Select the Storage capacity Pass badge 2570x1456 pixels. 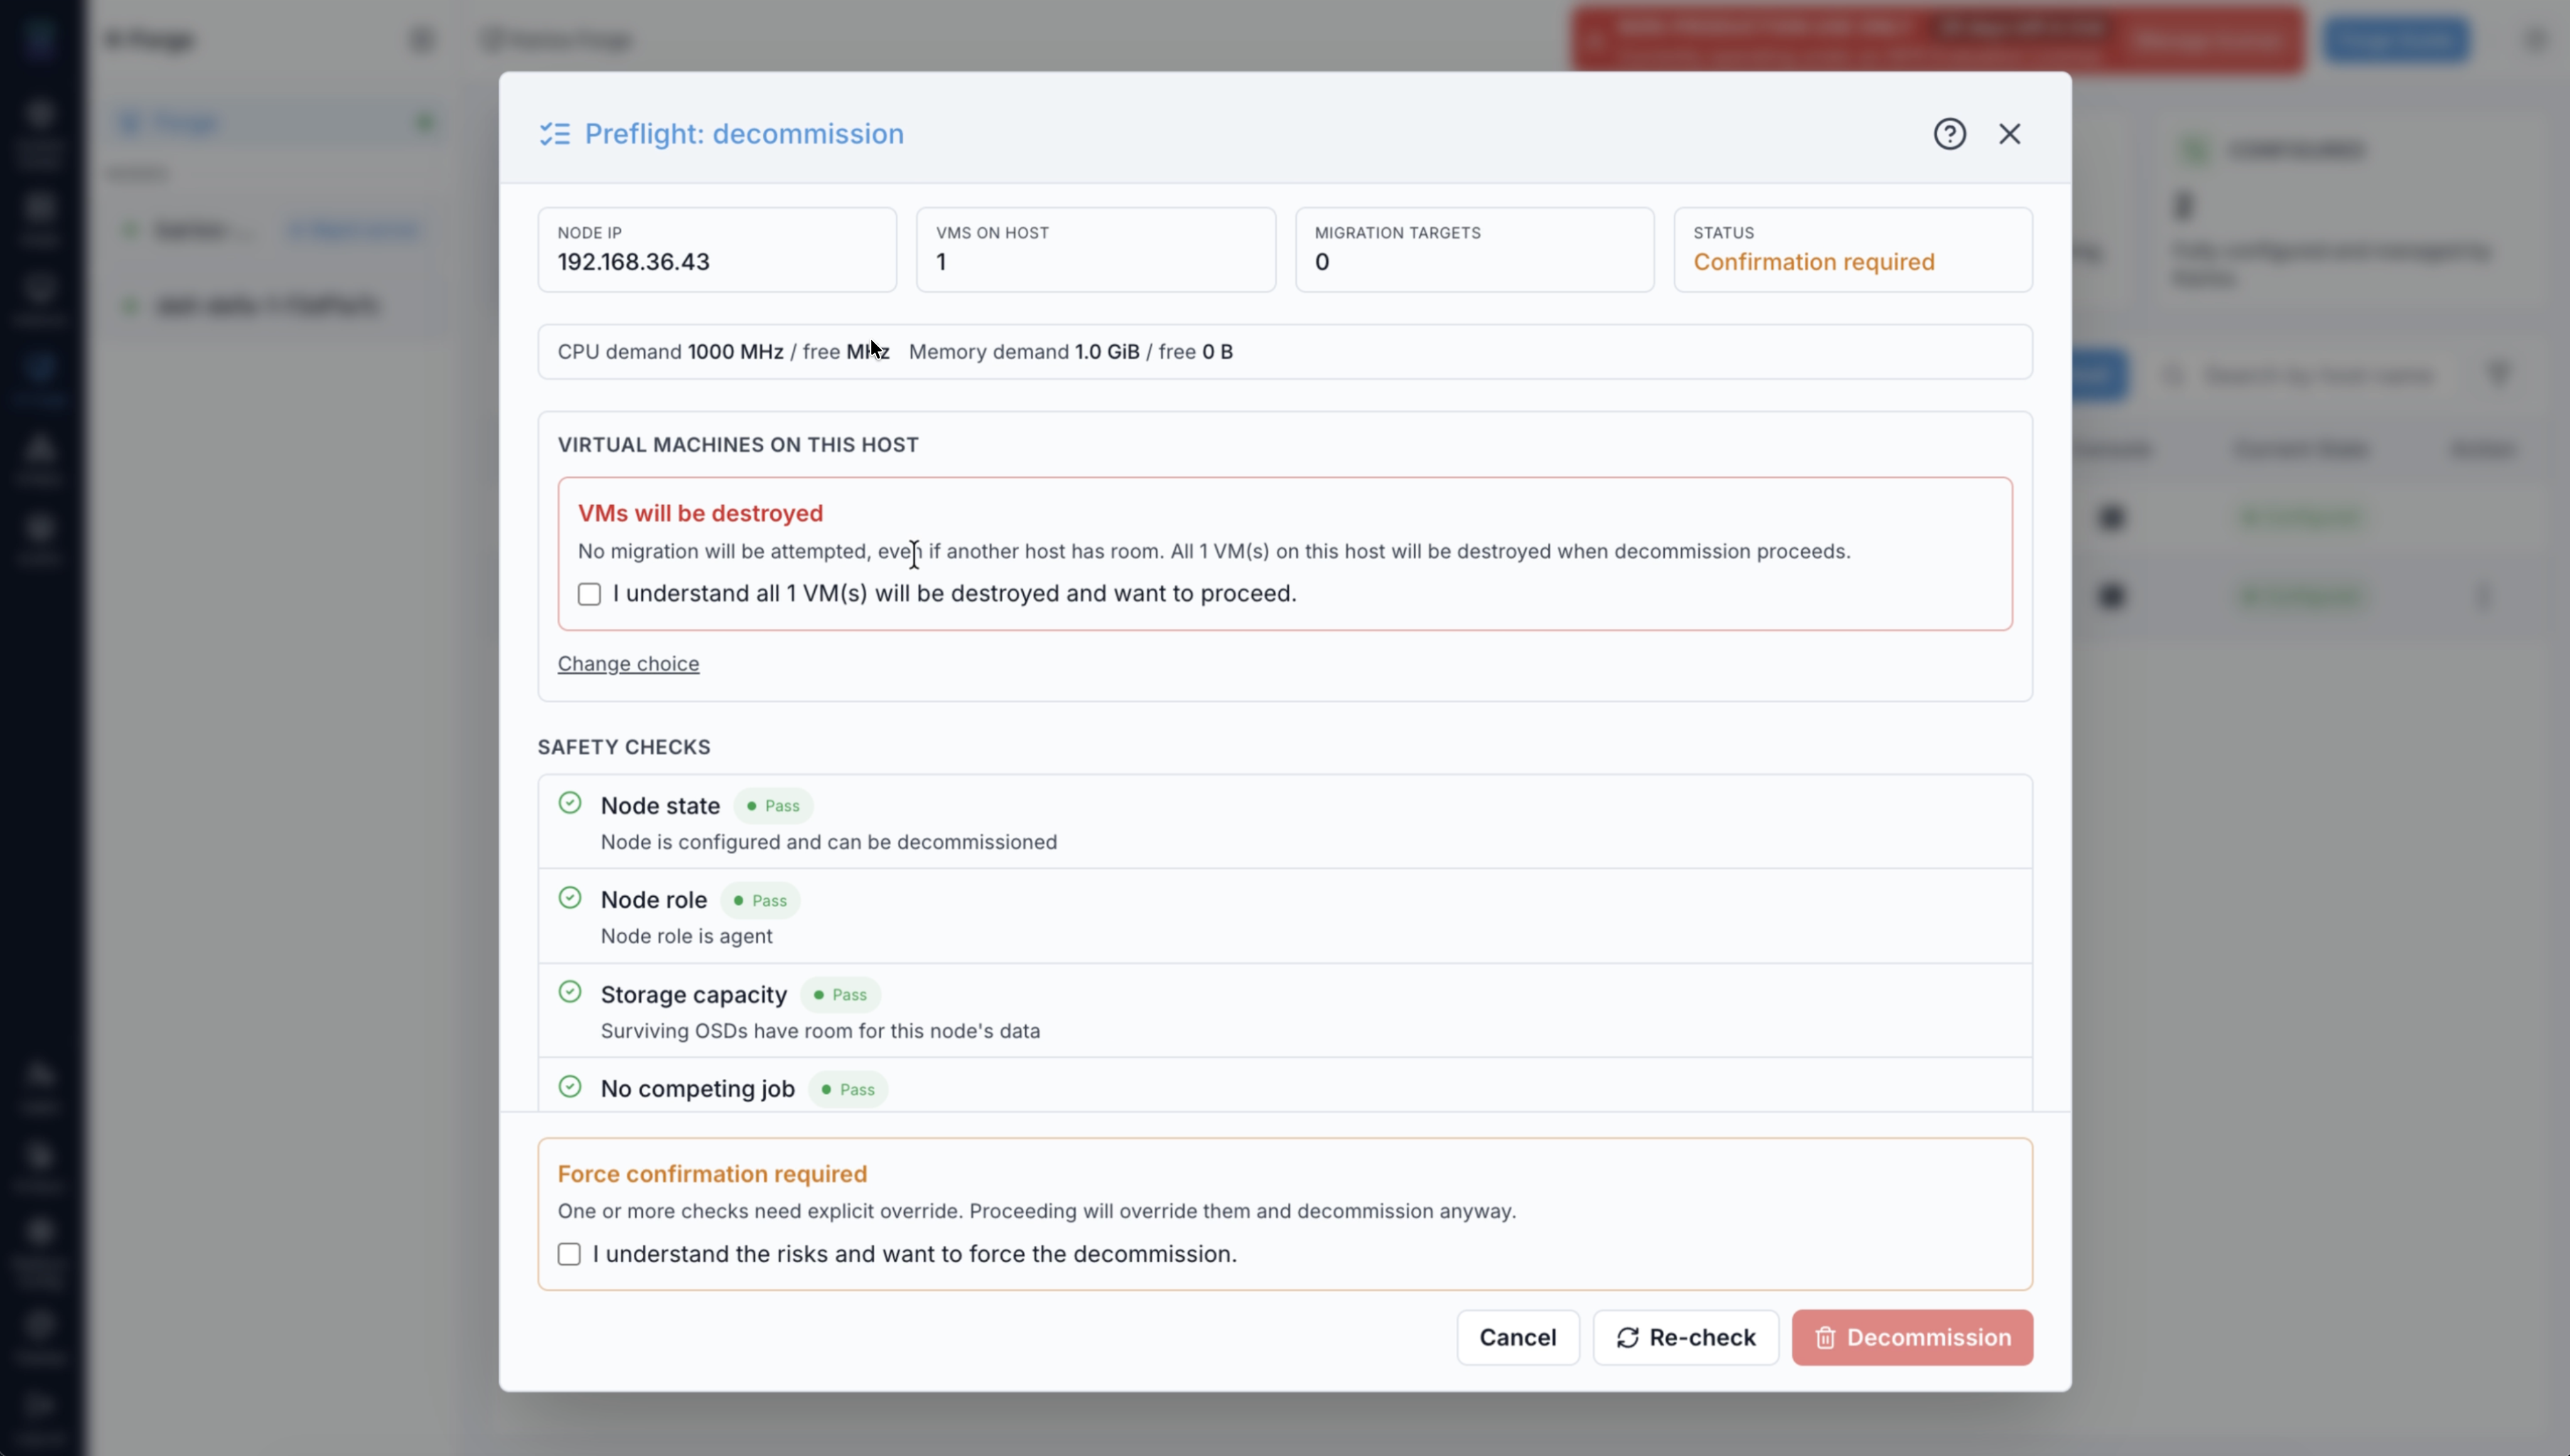tap(840, 995)
